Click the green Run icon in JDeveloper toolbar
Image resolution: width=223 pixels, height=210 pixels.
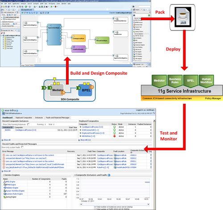point(51,7)
